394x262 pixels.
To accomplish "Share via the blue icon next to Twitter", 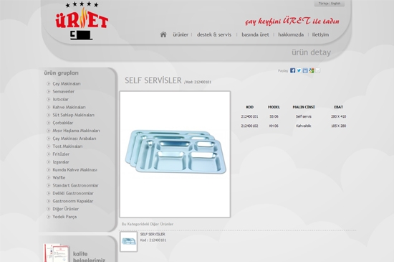I will 305,70.
